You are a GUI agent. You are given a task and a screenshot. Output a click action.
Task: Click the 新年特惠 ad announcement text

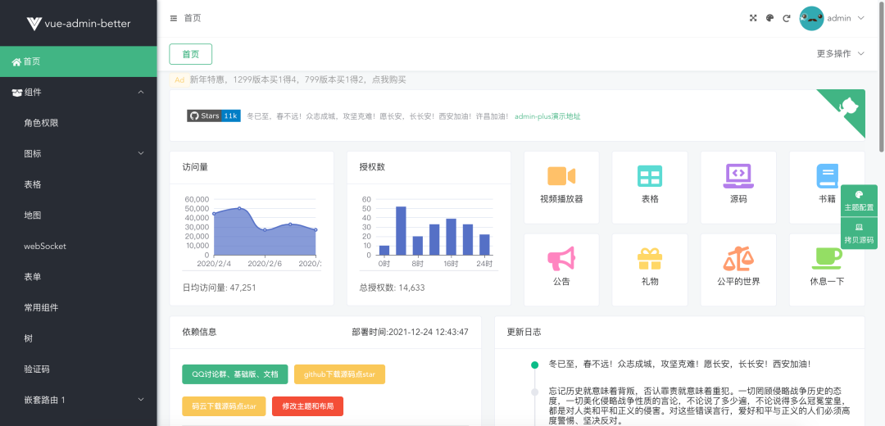[298, 80]
